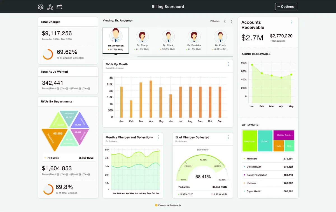Click the 17 Doctors label
Viewport: 336px width, 212px height.
point(214,21)
